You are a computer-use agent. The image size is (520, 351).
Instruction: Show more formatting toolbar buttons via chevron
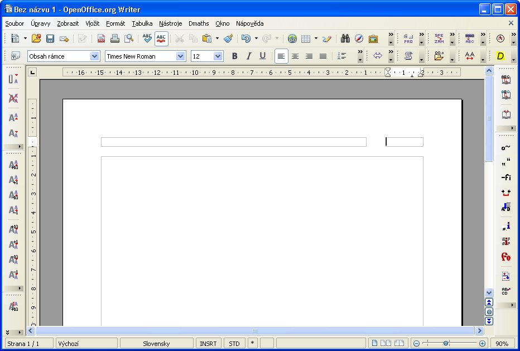pos(360,52)
